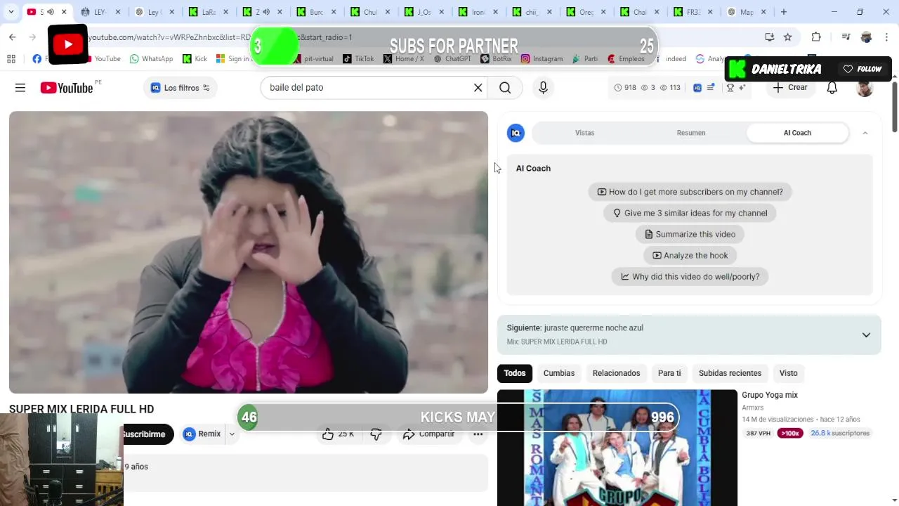Open the browser extensions puzzle icon
899x506 pixels.
pyautogui.click(x=815, y=37)
